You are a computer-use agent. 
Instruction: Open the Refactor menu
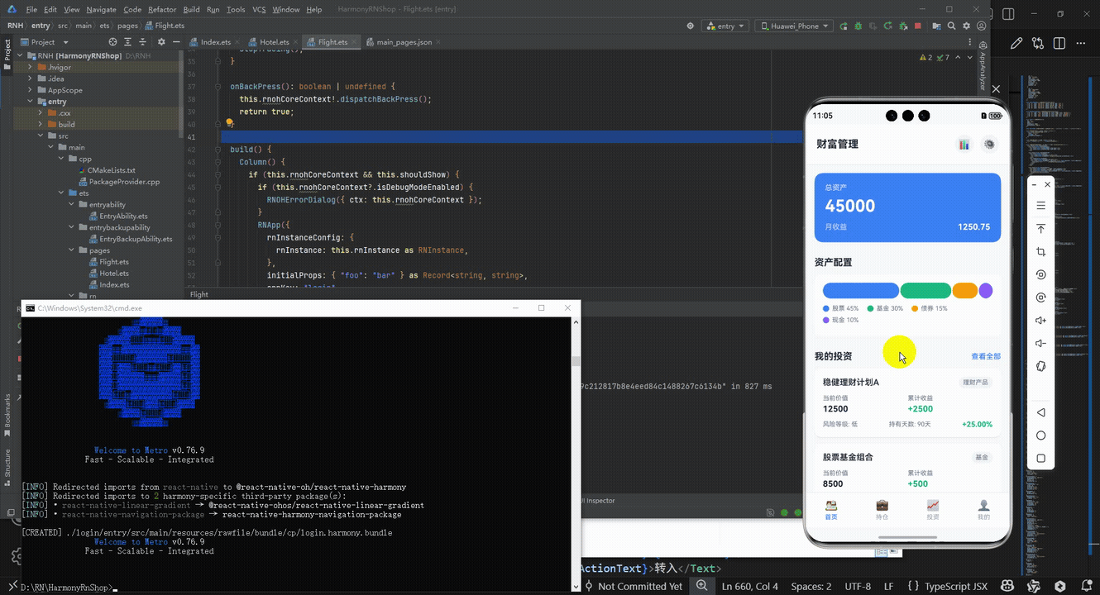click(x=162, y=9)
